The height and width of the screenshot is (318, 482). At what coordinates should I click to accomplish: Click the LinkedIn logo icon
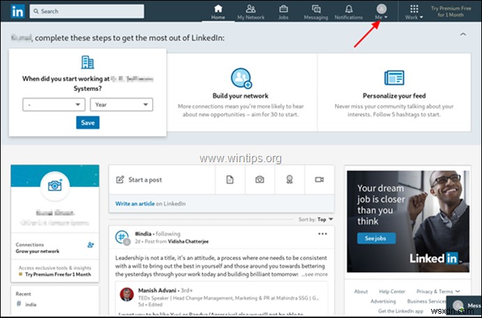click(17, 11)
